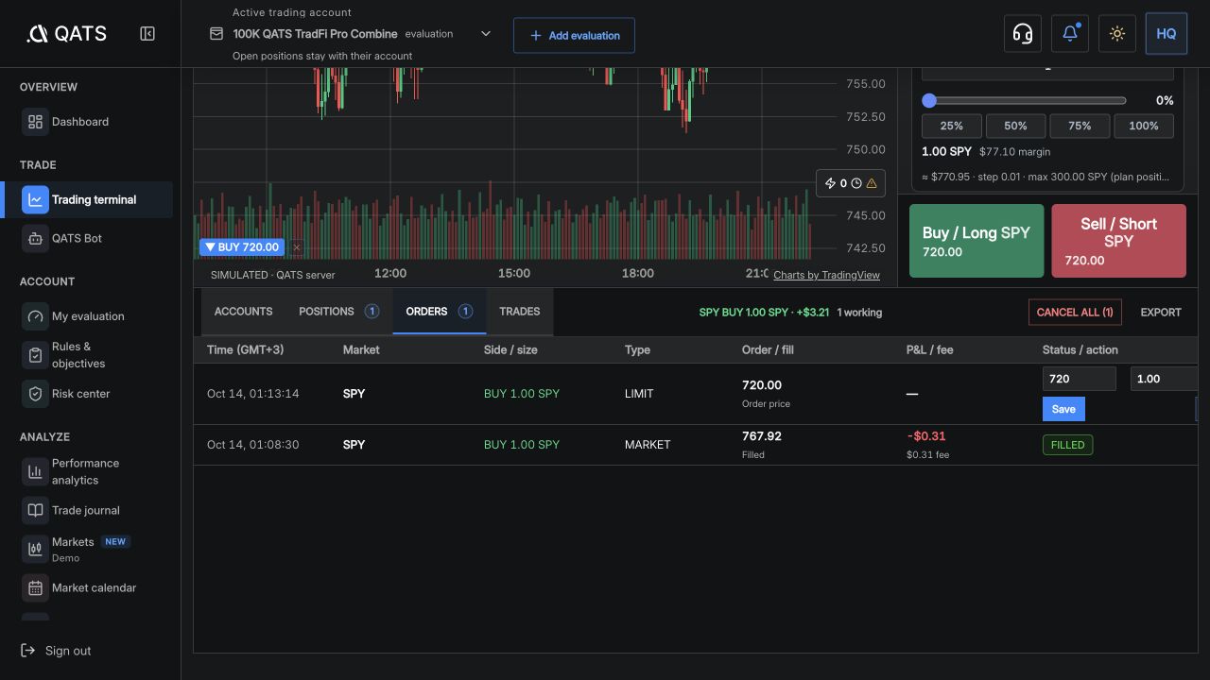
Task: Switch to ACCOUNTS tab
Action: tap(243, 312)
